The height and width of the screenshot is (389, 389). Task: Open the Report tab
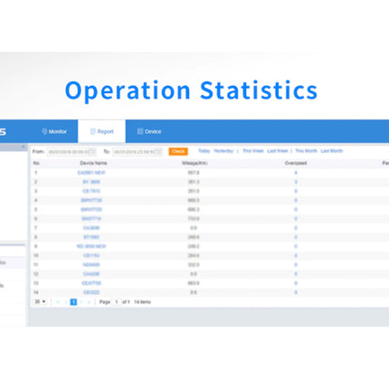101,131
